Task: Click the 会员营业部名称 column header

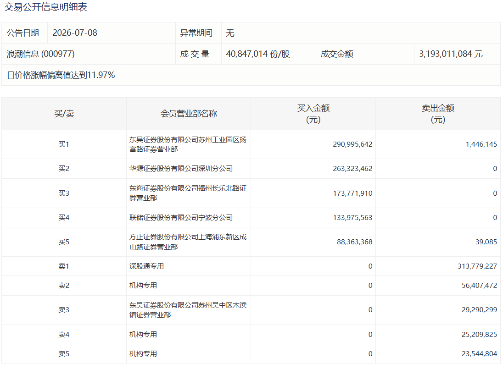Action: point(189,114)
